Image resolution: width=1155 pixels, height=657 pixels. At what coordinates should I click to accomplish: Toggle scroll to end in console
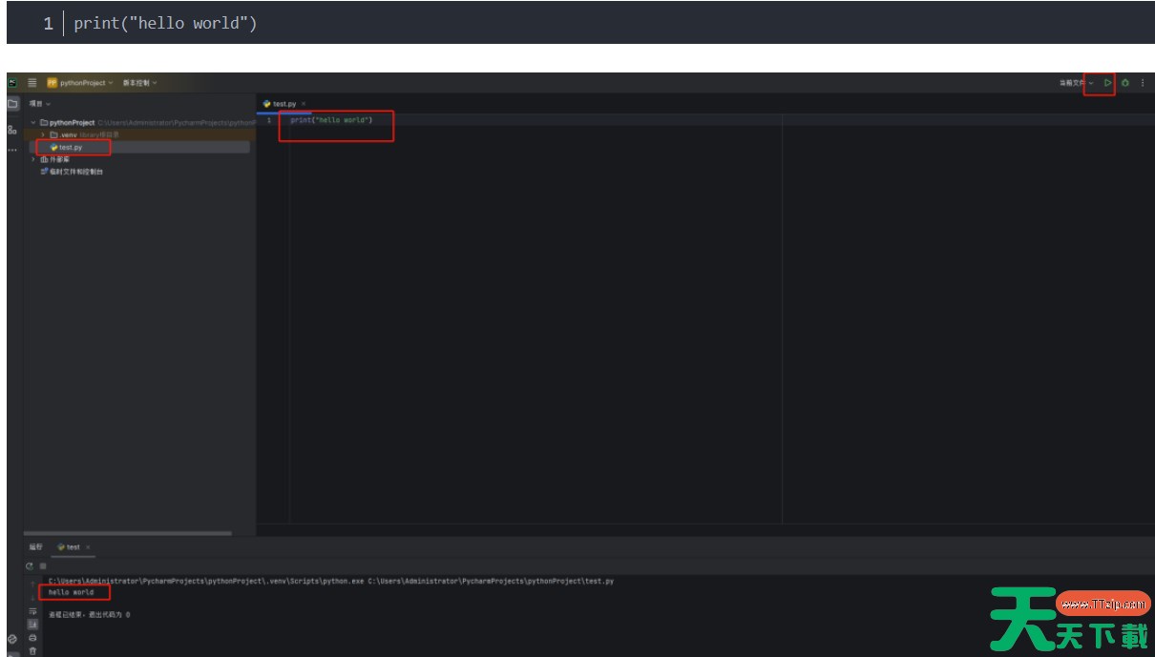32,624
